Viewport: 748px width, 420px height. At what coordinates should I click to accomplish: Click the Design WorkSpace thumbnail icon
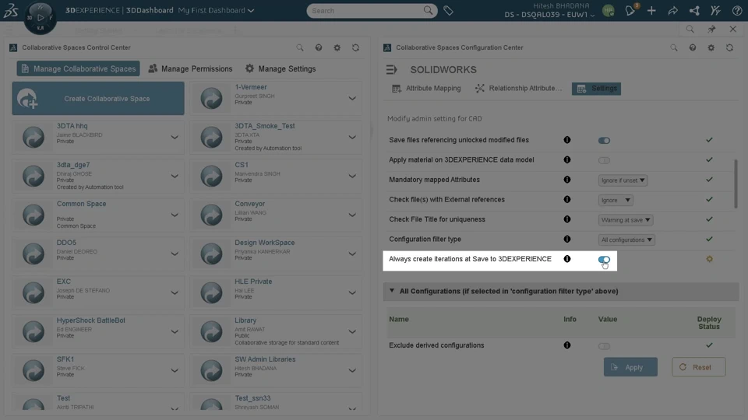coord(211,254)
